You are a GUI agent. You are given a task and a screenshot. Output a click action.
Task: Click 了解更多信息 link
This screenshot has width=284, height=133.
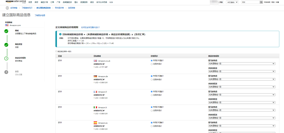click(40, 16)
